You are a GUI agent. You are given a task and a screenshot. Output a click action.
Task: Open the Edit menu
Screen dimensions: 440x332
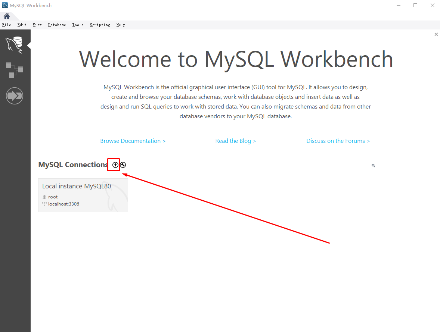(x=22, y=25)
